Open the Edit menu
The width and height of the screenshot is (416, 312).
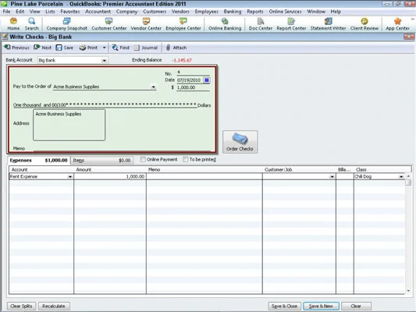pos(20,12)
